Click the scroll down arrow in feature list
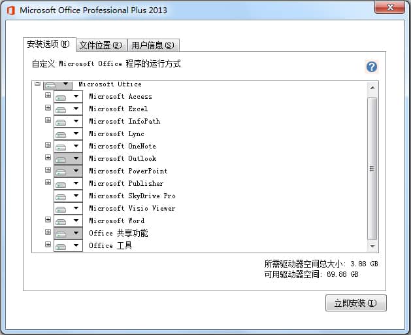This screenshot has height=335, width=411. (372, 247)
